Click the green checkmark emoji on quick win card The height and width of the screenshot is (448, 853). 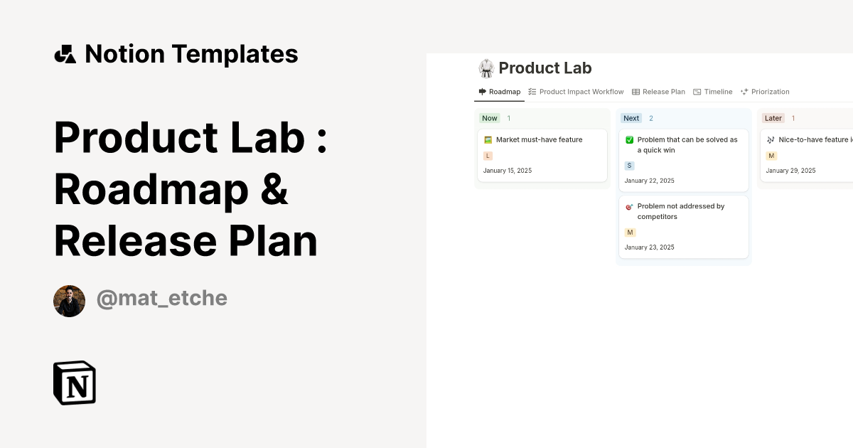pyautogui.click(x=628, y=139)
